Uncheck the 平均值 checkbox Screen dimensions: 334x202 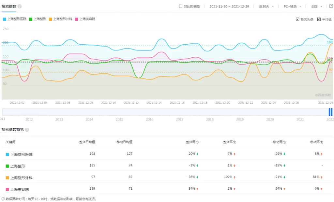coord(319,19)
